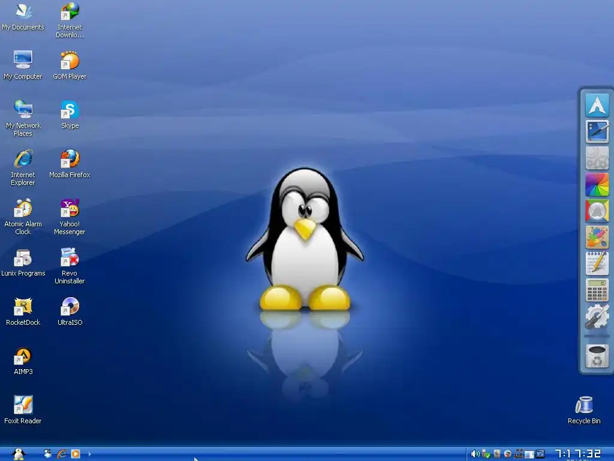Open the AIMP3 player shortcut

coord(23,361)
